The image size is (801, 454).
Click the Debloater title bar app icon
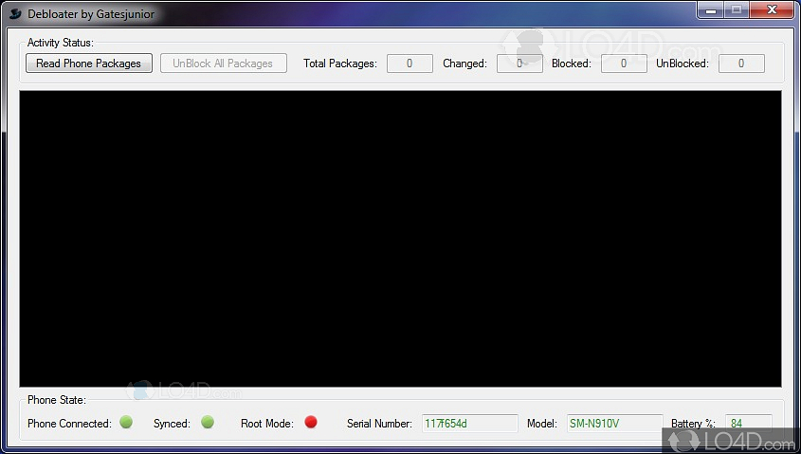click(x=15, y=14)
